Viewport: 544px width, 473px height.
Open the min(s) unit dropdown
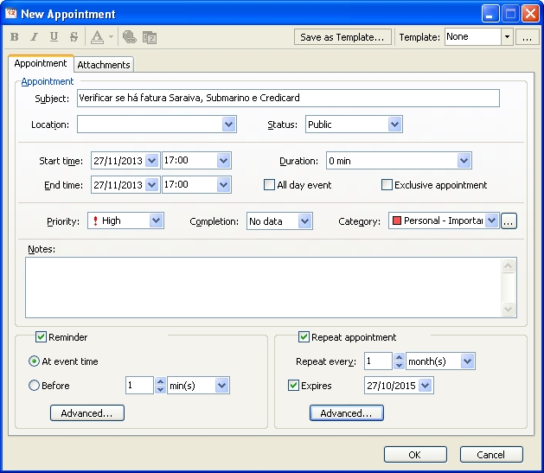[x=221, y=386]
